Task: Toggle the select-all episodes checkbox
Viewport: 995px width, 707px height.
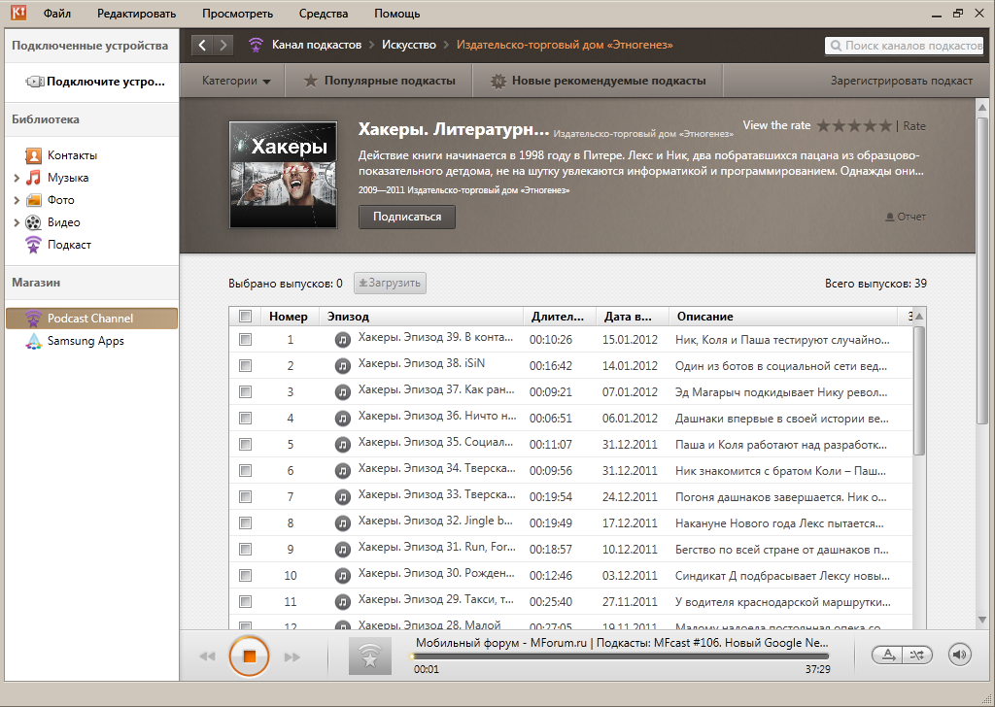Action: click(246, 316)
